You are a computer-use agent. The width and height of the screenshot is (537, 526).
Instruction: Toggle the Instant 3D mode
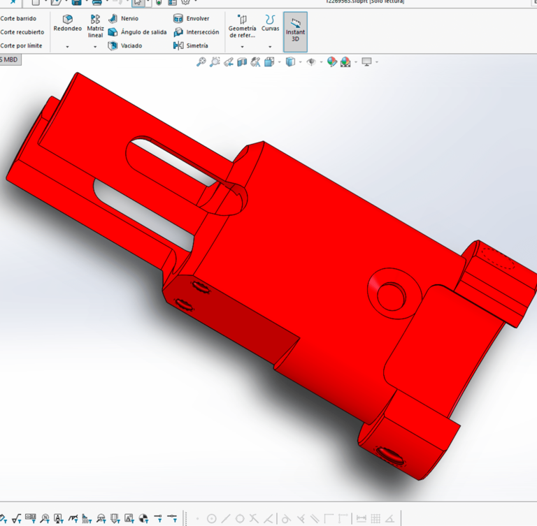pyautogui.click(x=295, y=31)
